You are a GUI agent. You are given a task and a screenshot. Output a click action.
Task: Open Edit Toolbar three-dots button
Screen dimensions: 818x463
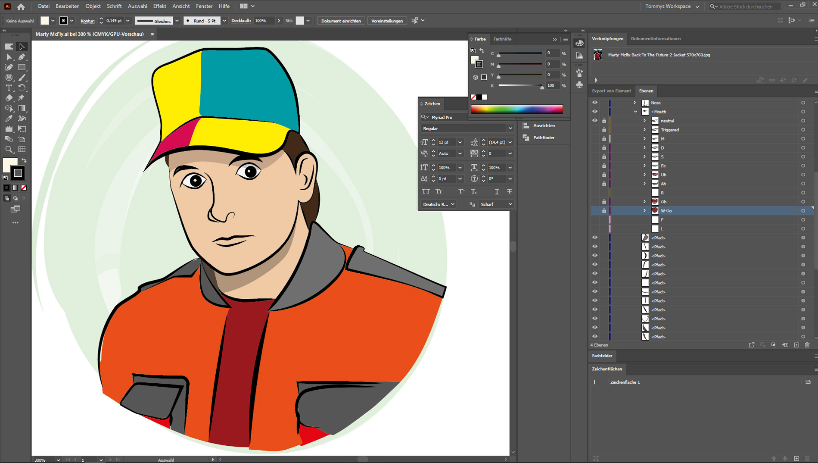[16, 223]
